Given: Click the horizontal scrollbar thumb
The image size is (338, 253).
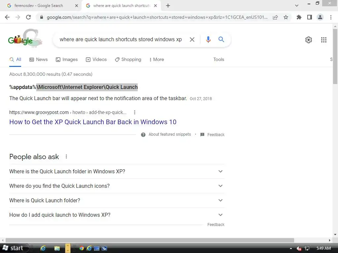Looking at the screenshot, I should click(x=150, y=240).
